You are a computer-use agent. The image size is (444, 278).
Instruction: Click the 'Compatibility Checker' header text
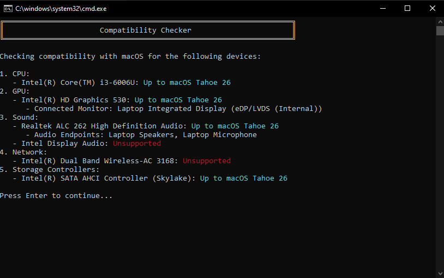[146, 30]
